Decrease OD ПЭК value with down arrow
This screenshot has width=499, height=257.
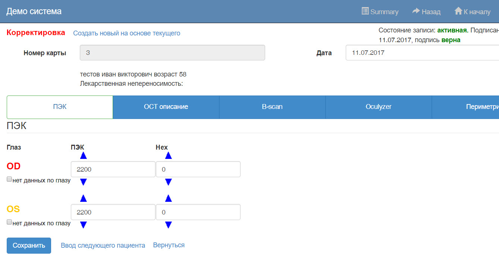coord(84,182)
